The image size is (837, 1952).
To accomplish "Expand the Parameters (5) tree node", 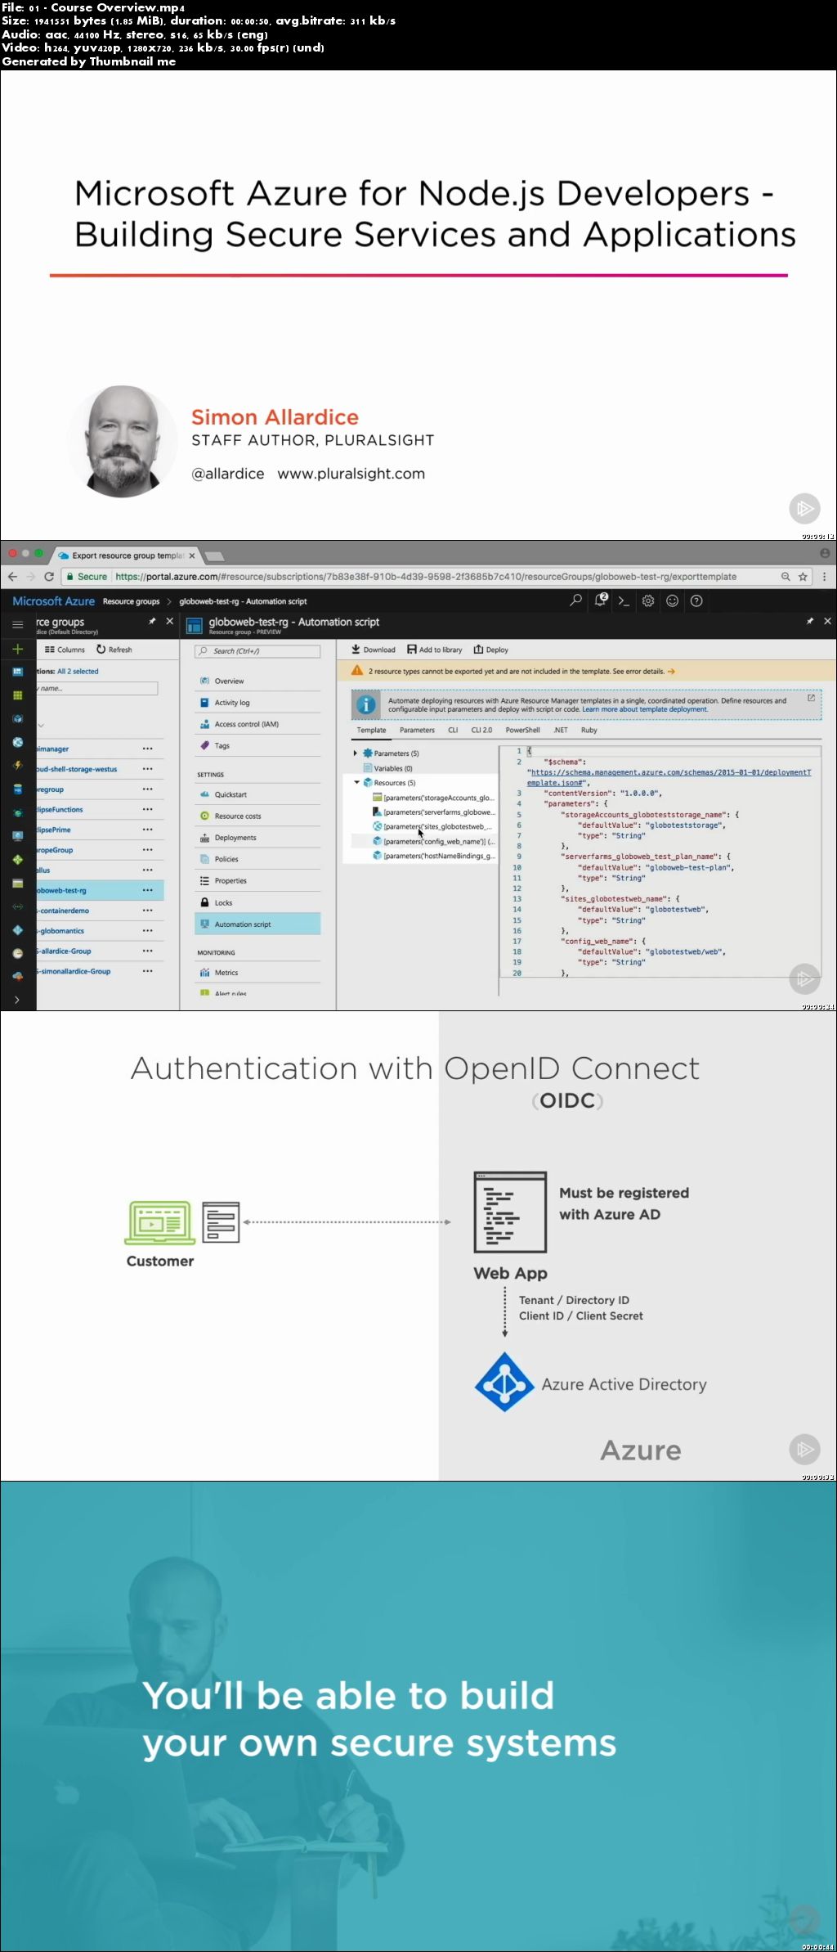I will click(355, 753).
